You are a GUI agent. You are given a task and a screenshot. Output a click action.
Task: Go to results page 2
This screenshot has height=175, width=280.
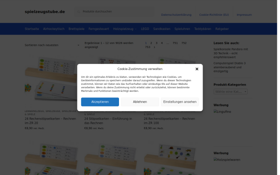[x=151, y=43]
